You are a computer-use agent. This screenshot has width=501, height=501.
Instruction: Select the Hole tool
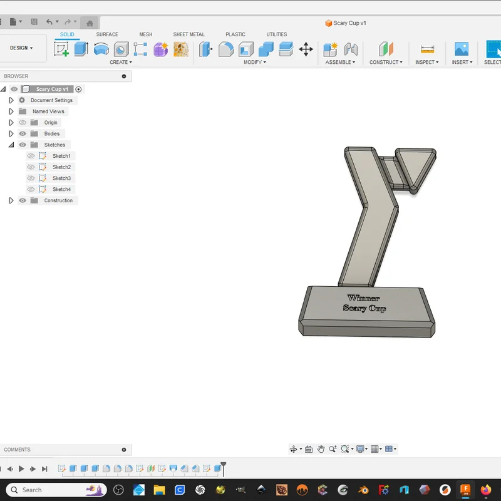pos(121,49)
